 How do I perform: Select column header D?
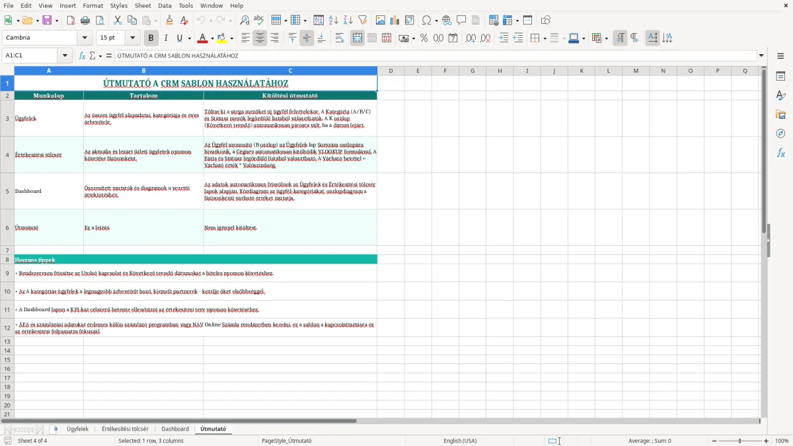point(391,71)
